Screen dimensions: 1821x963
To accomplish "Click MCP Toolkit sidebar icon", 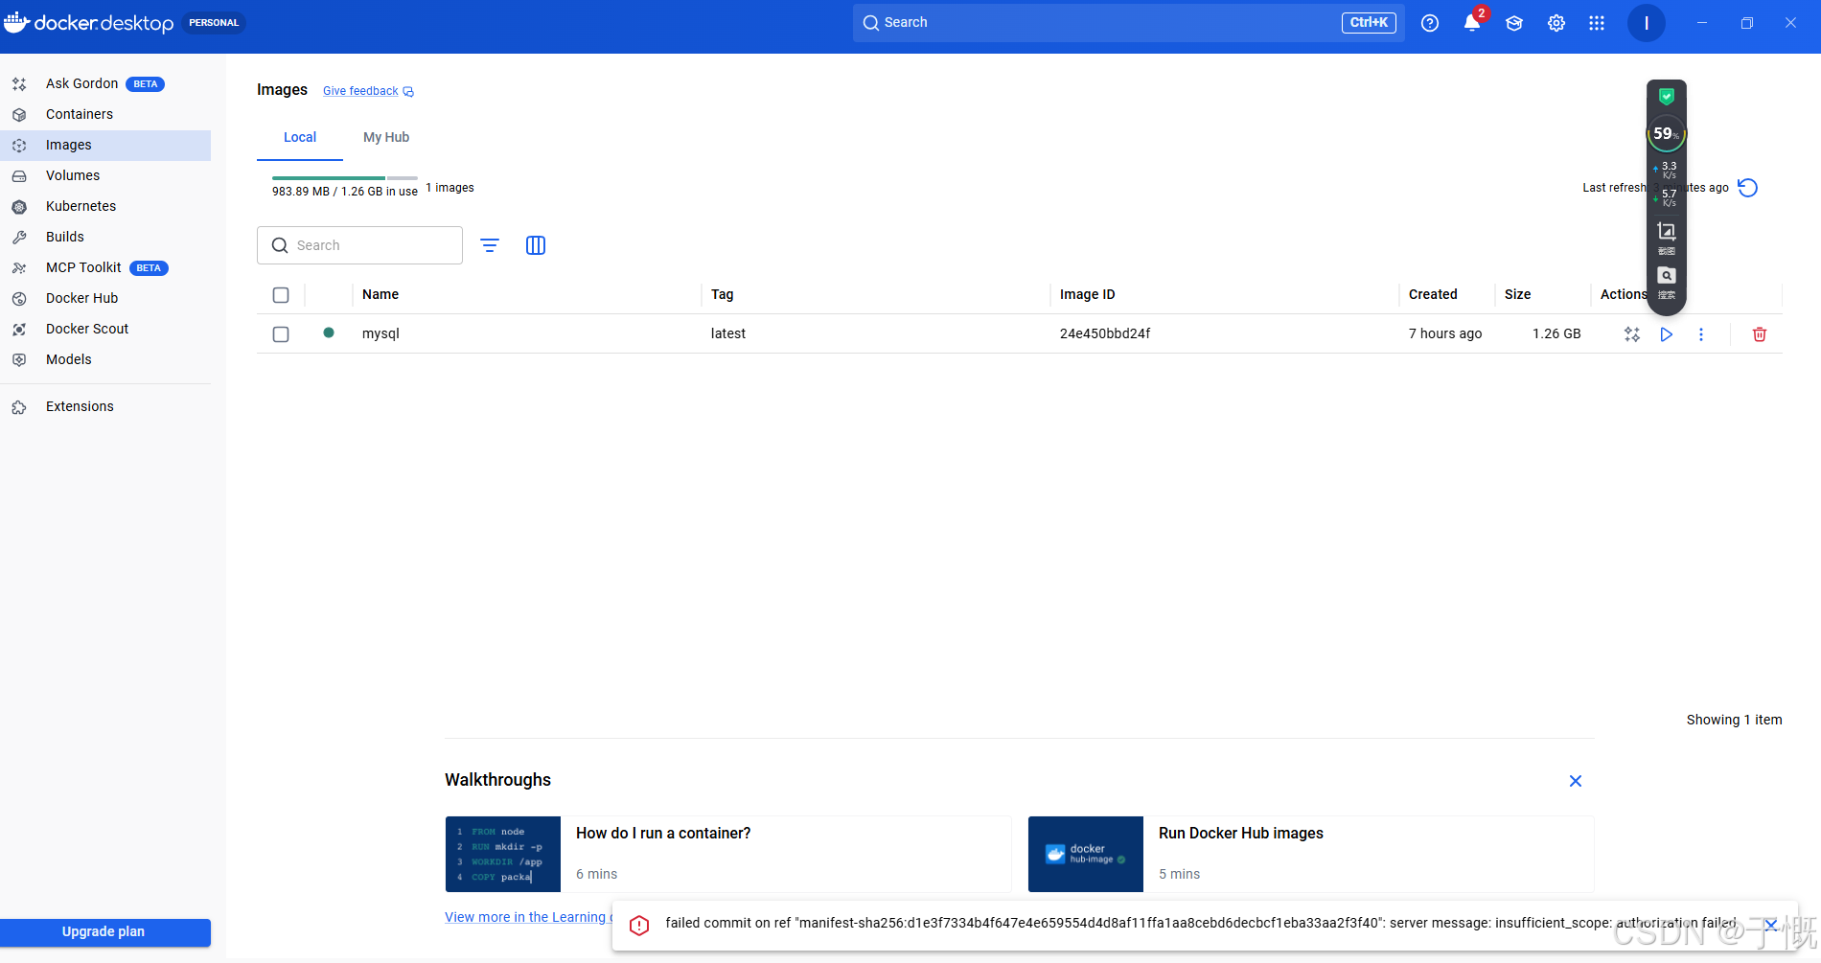I will [x=19, y=268].
